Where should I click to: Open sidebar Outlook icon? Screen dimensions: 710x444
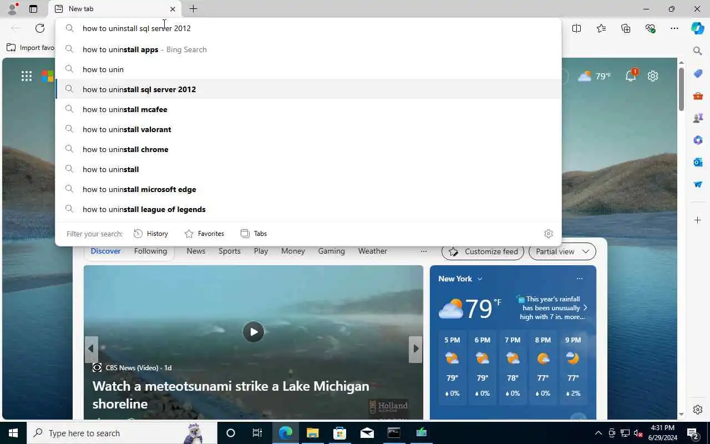(x=698, y=162)
